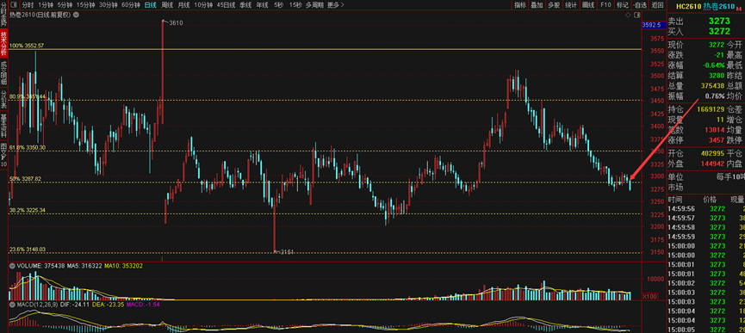Click the diamond marker icon above the price axis

click(x=629, y=15)
